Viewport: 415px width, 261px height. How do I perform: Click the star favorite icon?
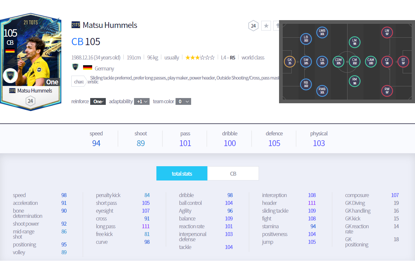[266, 26]
